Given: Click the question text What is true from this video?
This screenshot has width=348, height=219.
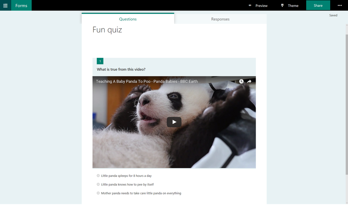Looking at the screenshot, I should 121,69.
